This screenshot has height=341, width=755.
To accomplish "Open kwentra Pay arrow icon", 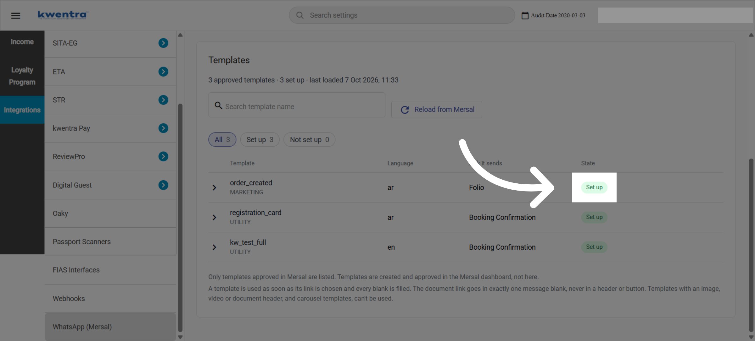I will (163, 128).
